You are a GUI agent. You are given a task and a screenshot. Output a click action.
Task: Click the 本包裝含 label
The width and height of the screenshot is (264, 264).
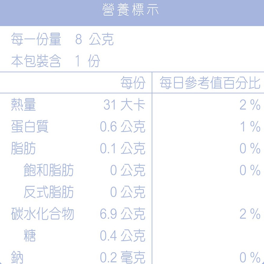point(36,62)
